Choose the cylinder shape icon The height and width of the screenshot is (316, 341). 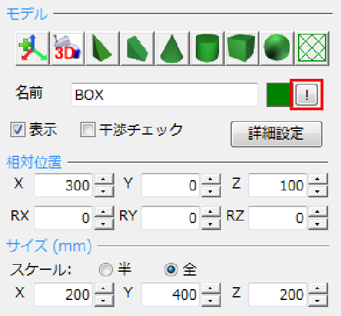click(207, 49)
